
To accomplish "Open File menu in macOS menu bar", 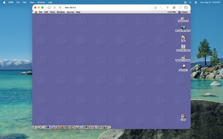I will pyautogui.click(x=18, y=2).
